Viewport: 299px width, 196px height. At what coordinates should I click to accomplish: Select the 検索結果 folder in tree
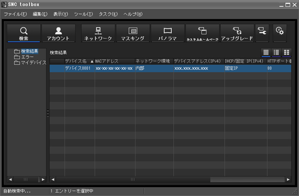[29, 51]
